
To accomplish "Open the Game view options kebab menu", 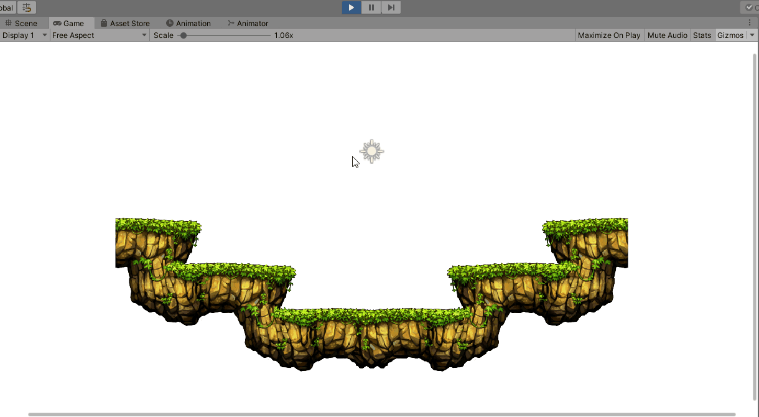I will pyautogui.click(x=748, y=22).
